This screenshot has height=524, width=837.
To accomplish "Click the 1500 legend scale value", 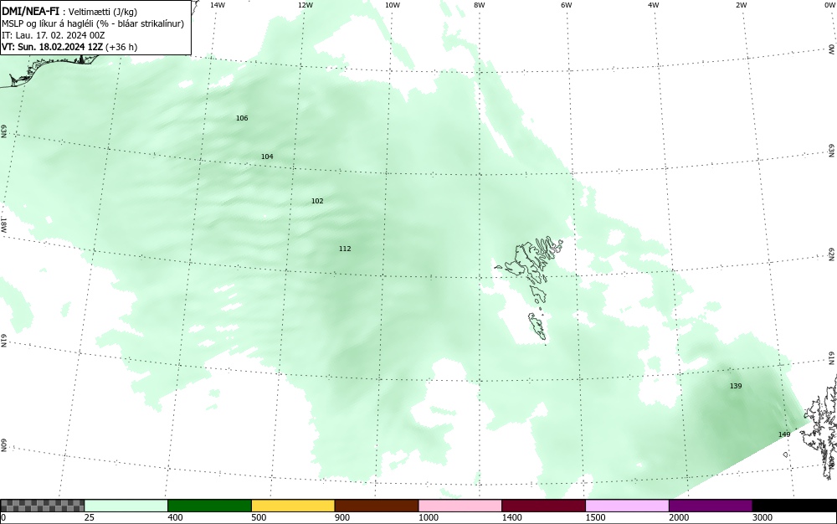I will (x=596, y=517).
